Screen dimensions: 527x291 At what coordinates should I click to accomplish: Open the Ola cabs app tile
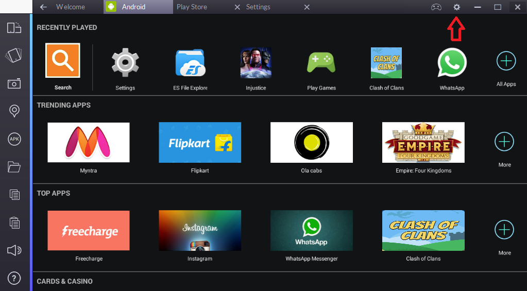(x=312, y=143)
